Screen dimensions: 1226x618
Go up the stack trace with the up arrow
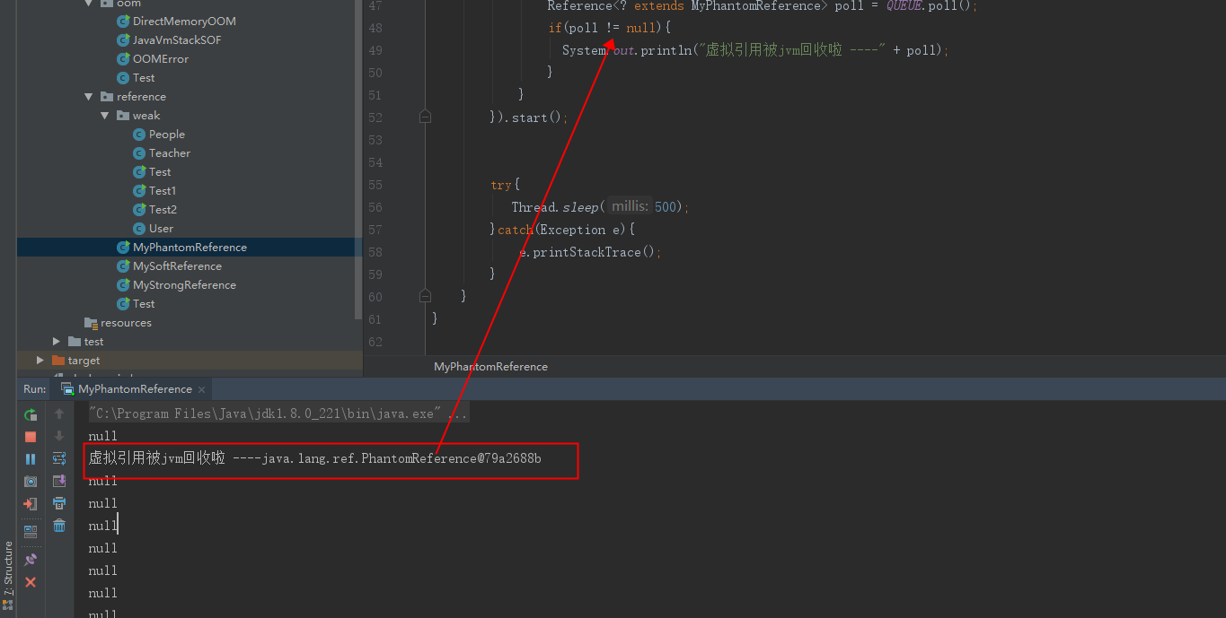click(x=59, y=413)
